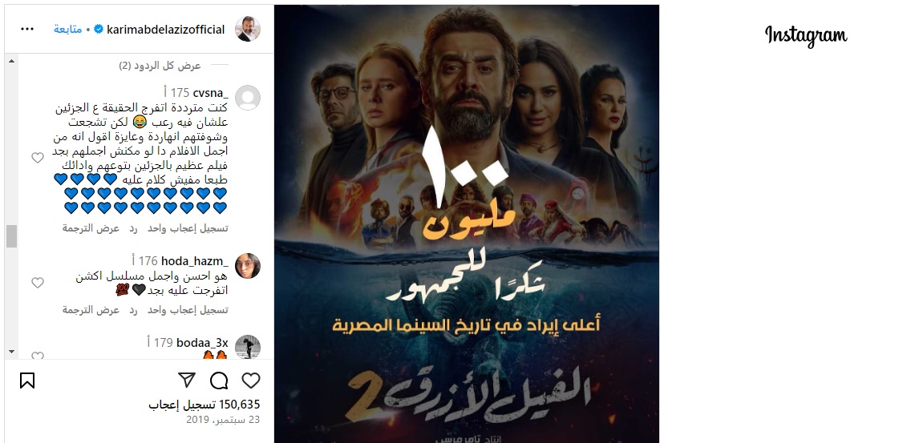View the 150,635 likes count
Screen dimensions: 919x443
(x=204, y=405)
